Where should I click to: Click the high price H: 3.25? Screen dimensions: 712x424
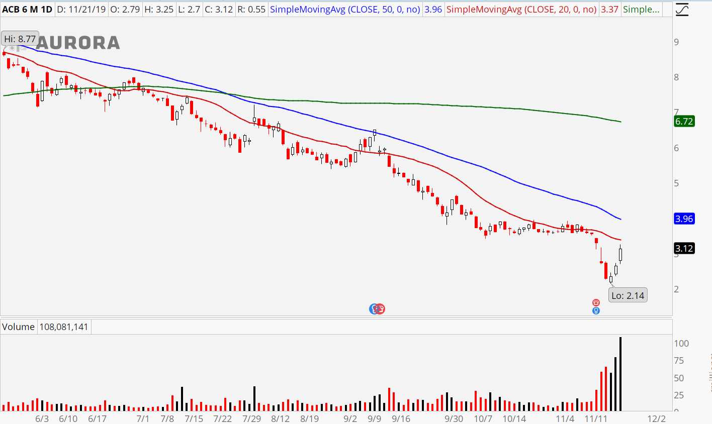159,10
